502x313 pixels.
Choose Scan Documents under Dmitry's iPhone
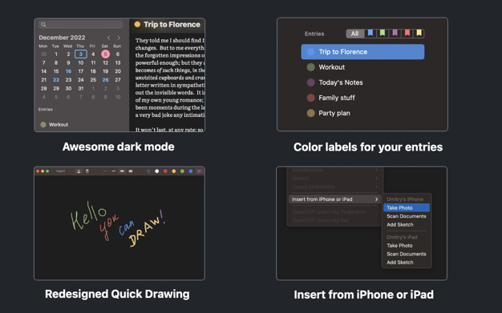click(x=407, y=216)
